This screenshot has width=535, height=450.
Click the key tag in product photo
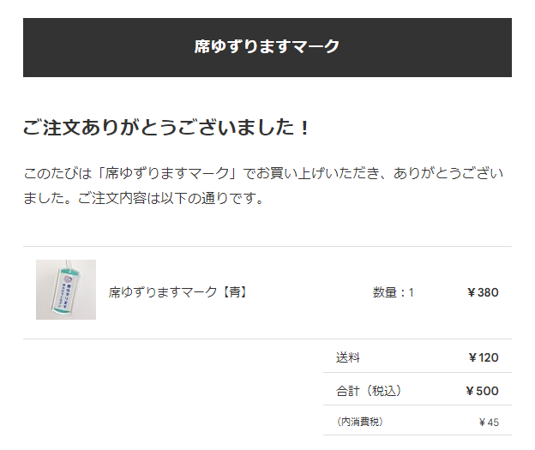pyautogui.click(x=67, y=290)
